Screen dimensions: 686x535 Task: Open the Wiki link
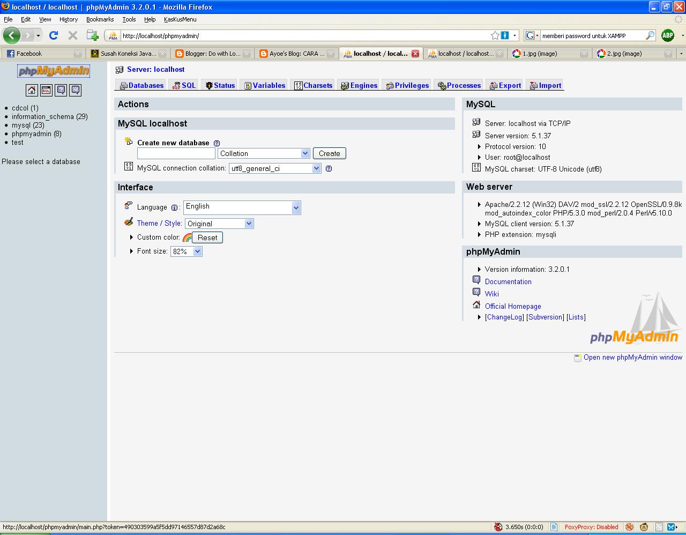[492, 294]
